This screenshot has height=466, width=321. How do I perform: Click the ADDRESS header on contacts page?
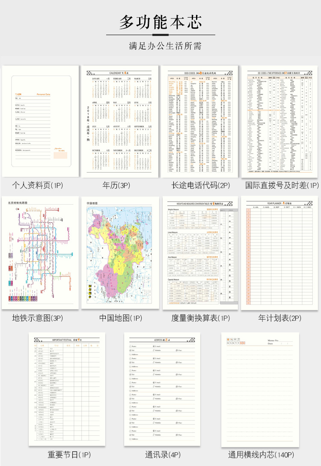162,340
